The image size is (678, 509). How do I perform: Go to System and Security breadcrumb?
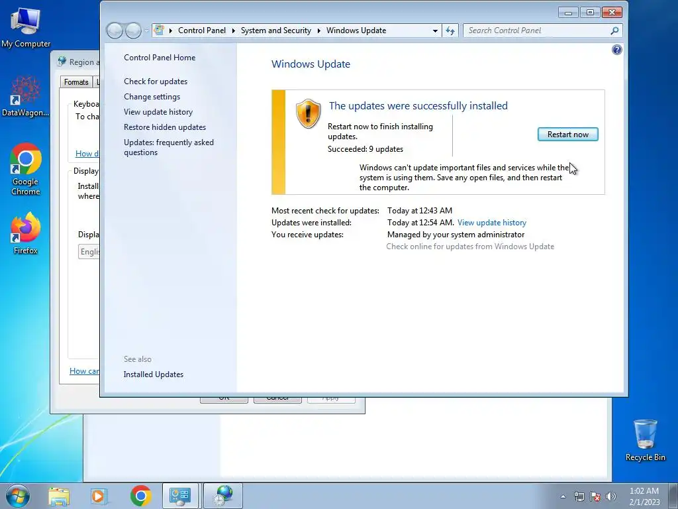[x=276, y=30]
